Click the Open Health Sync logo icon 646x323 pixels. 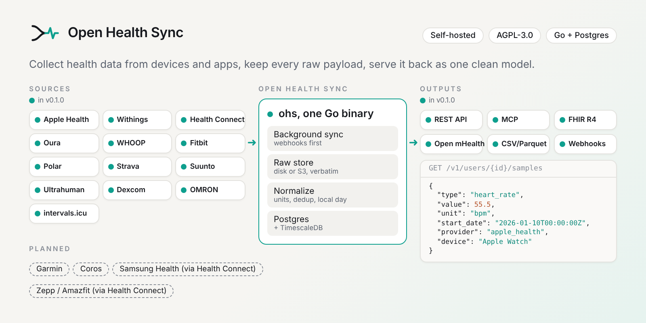(x=45, y=33)
